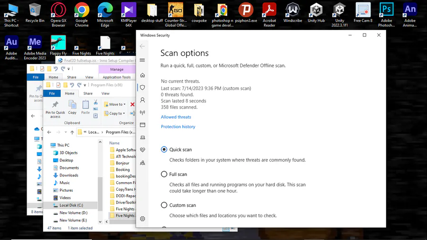Open File tab in Program Files Explorer
This screenshot has height=240, width=427.
pos(52,93)
